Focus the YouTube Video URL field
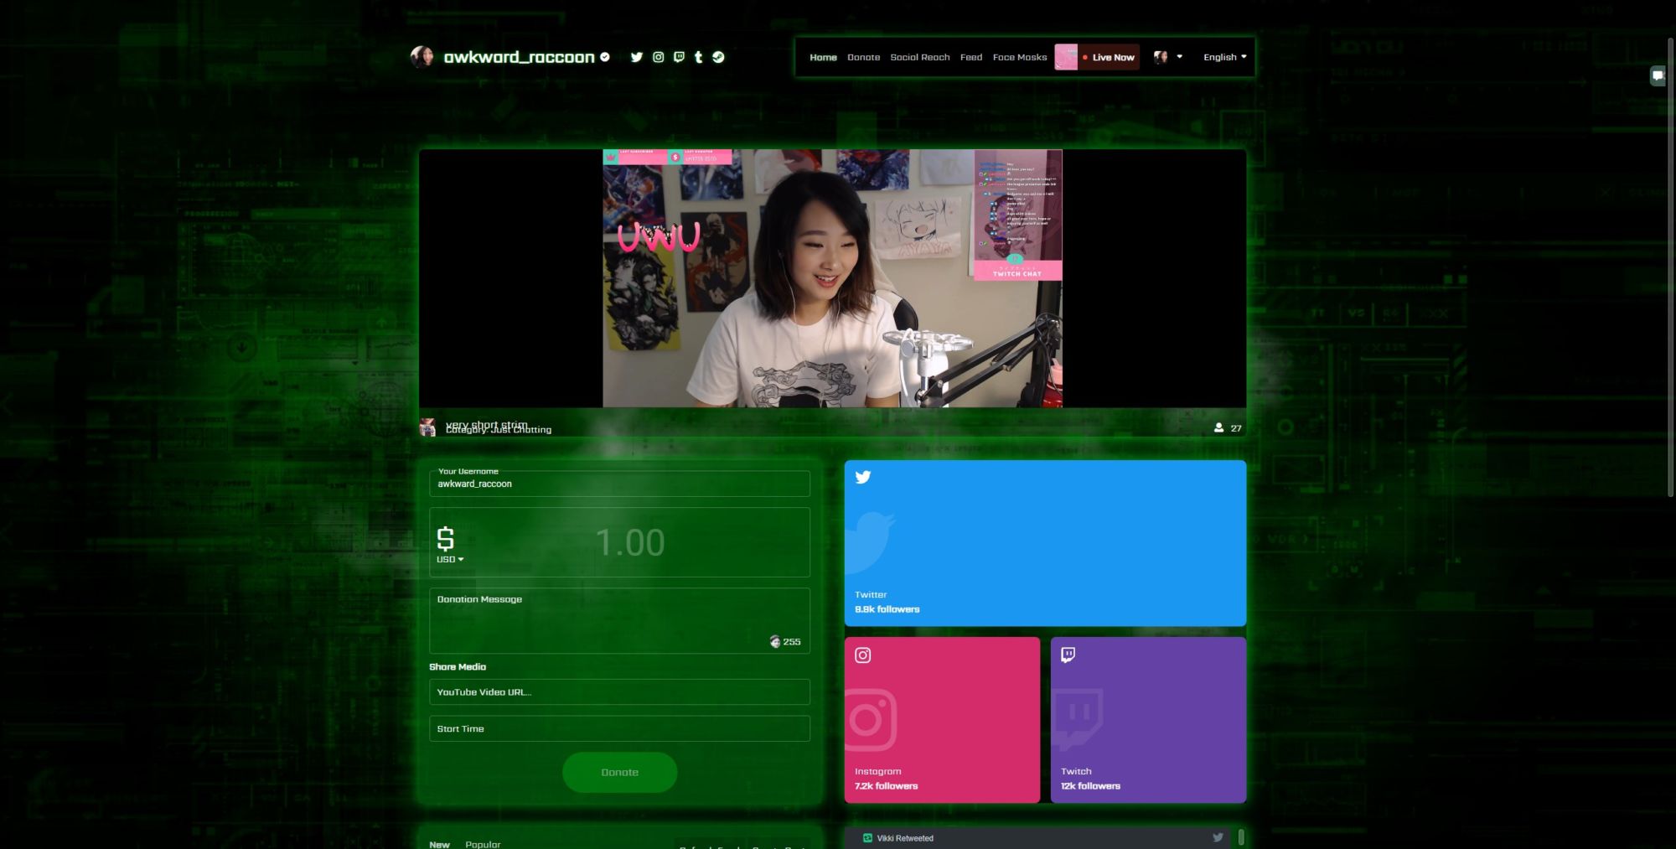 [618, 692]
